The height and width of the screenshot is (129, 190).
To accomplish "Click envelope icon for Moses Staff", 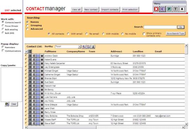I will 38,120.
